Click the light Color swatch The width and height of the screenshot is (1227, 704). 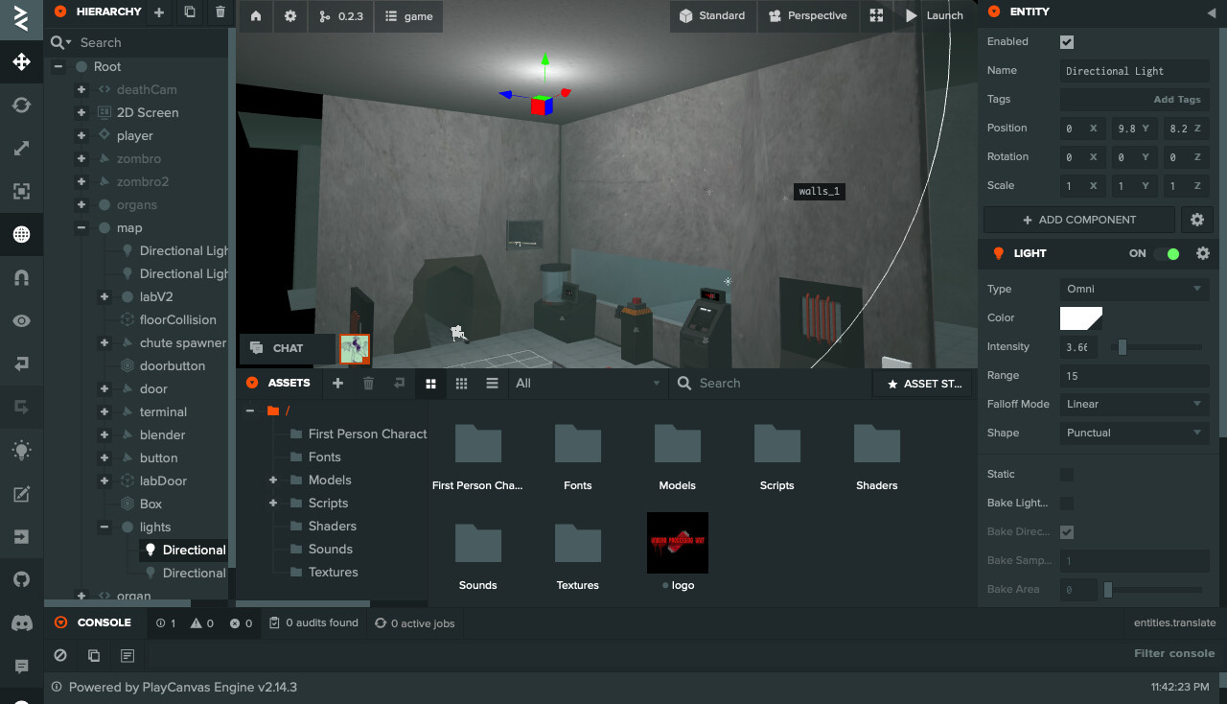click(x=1080, y=317)
